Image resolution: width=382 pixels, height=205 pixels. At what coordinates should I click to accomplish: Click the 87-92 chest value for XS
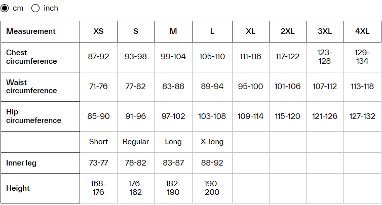[x=99, y=57]
